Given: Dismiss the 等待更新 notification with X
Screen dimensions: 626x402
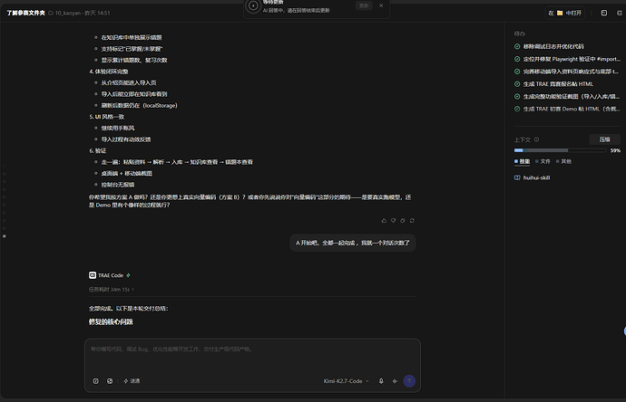Looking at the screenshot, I should pos(381,5).
